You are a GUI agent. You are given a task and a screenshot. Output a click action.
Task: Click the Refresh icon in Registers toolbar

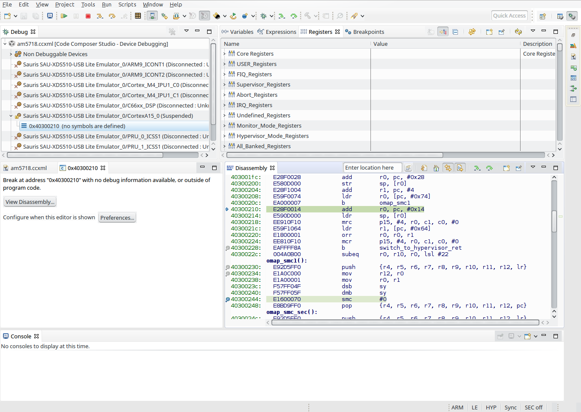coord(518,32)
